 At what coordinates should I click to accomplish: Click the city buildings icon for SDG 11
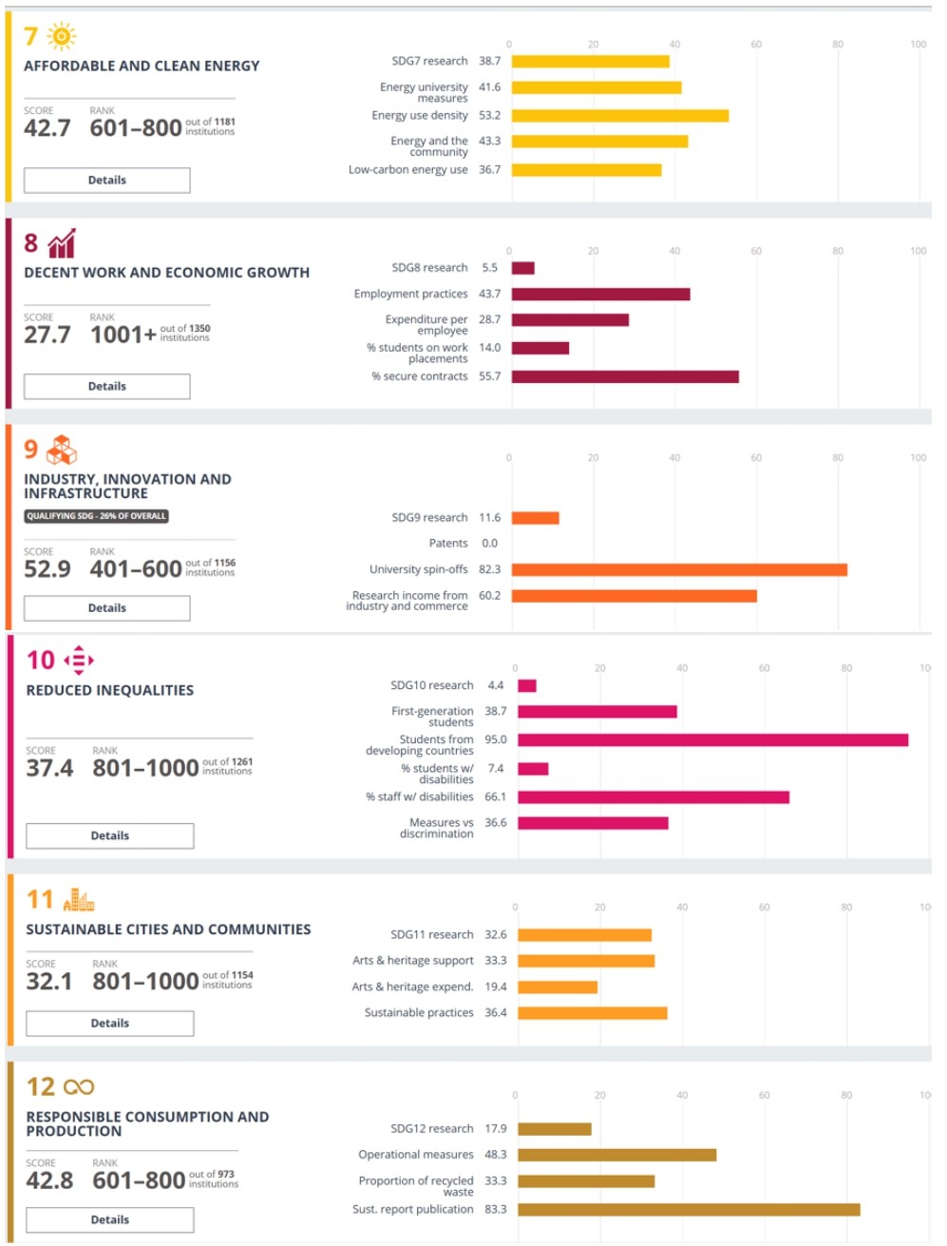[79, 900]
